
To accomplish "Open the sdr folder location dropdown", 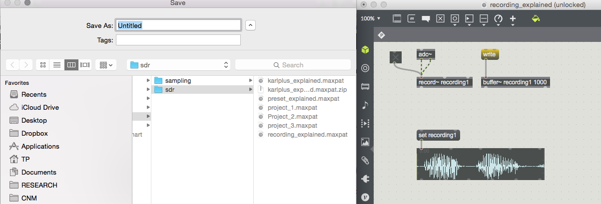I will click(178, 65).
